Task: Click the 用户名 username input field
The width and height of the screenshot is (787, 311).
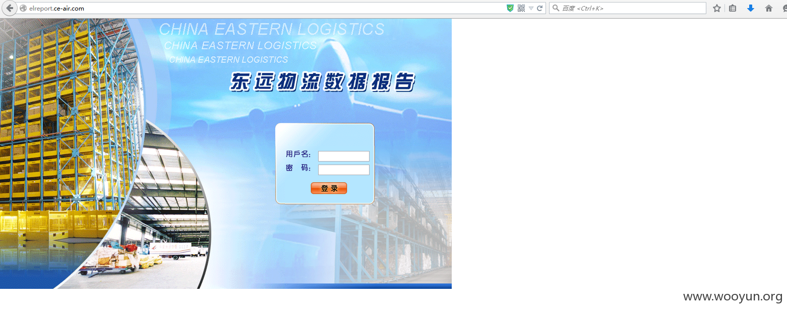Action: click(x=344, y=156)
